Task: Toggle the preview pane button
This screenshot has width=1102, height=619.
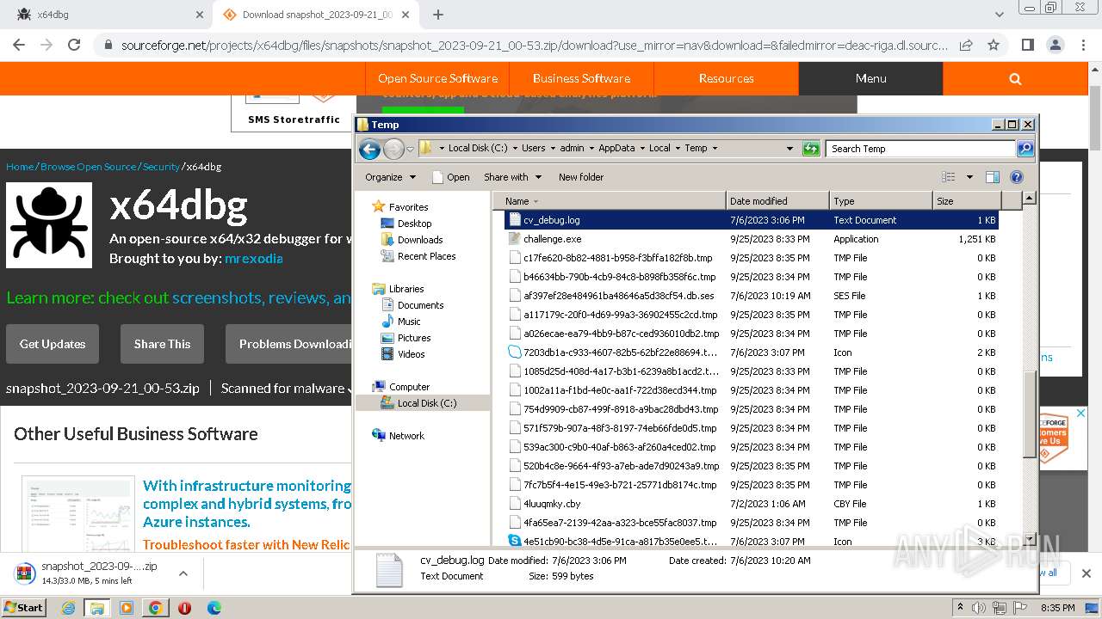Action: 993,177
